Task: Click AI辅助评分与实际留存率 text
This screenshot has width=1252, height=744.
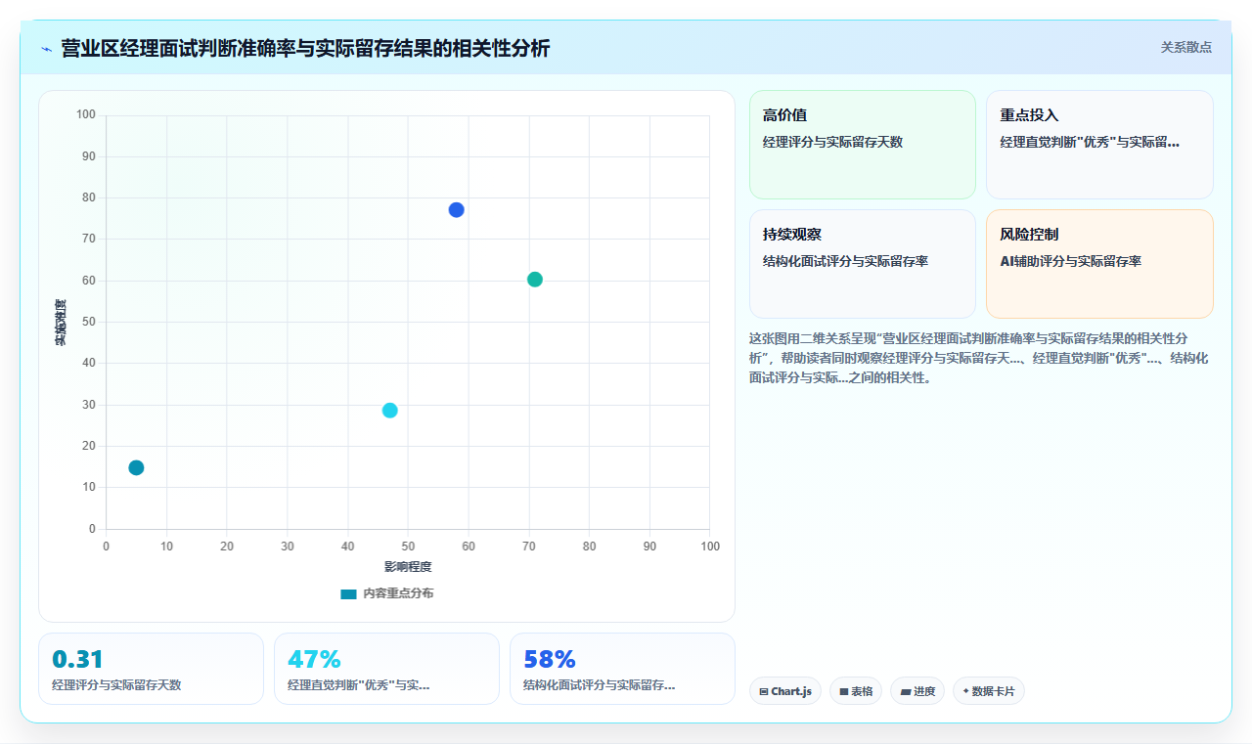Action: pos(1070,261)
